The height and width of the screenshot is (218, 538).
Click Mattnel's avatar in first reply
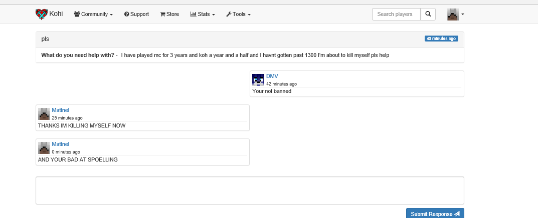coord(44,113)
